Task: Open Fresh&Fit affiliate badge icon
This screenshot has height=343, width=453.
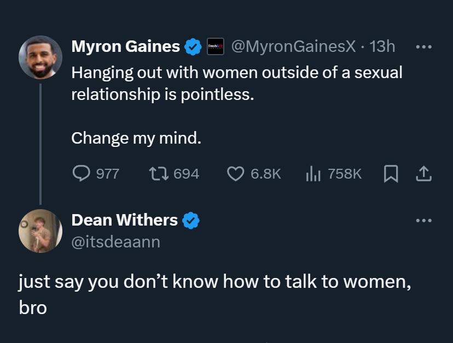Action: pos(216,46)
